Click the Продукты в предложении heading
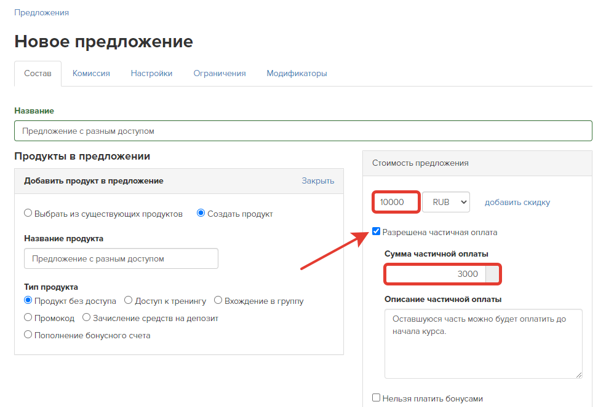Screen dimensions: 598x407 [x=82, y=157]
